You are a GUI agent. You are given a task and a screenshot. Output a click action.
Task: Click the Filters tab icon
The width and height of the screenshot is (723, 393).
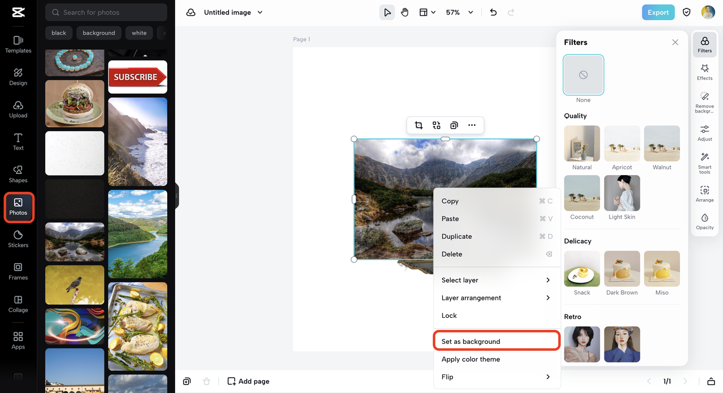coord(705,45)
